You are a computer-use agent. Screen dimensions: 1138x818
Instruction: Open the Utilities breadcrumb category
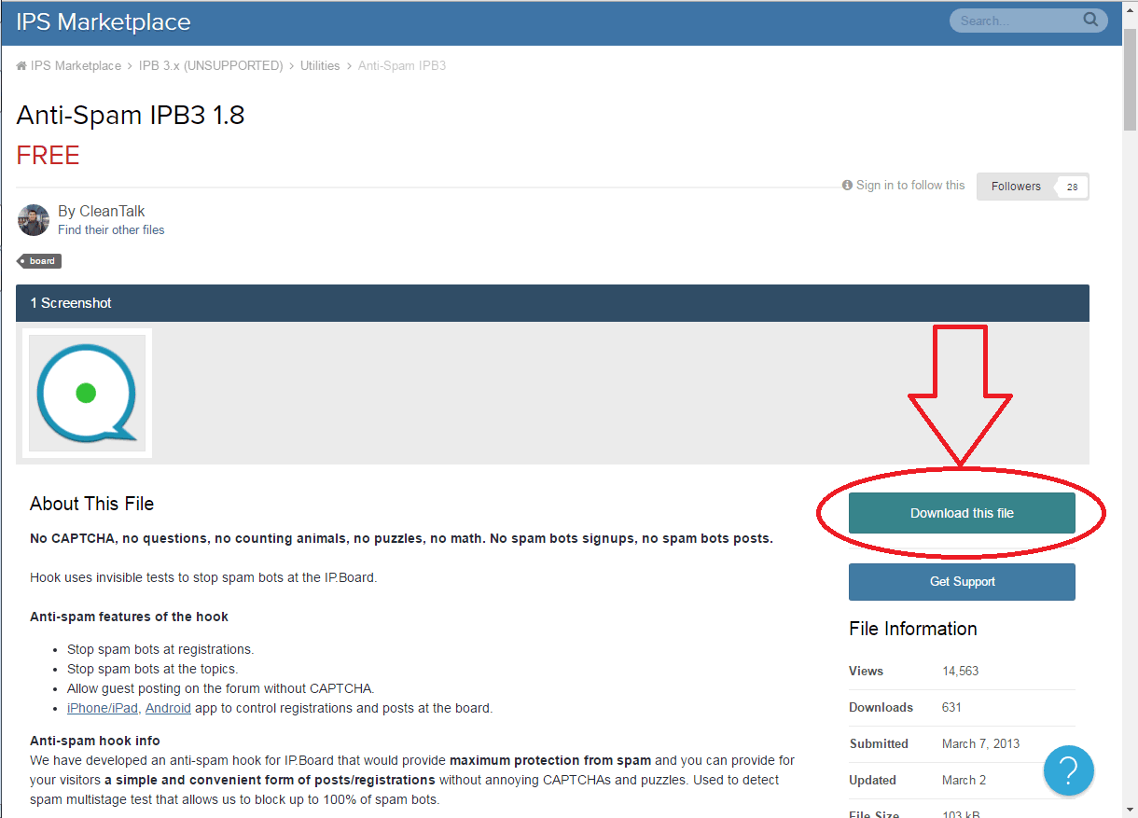tap(320, 66)
